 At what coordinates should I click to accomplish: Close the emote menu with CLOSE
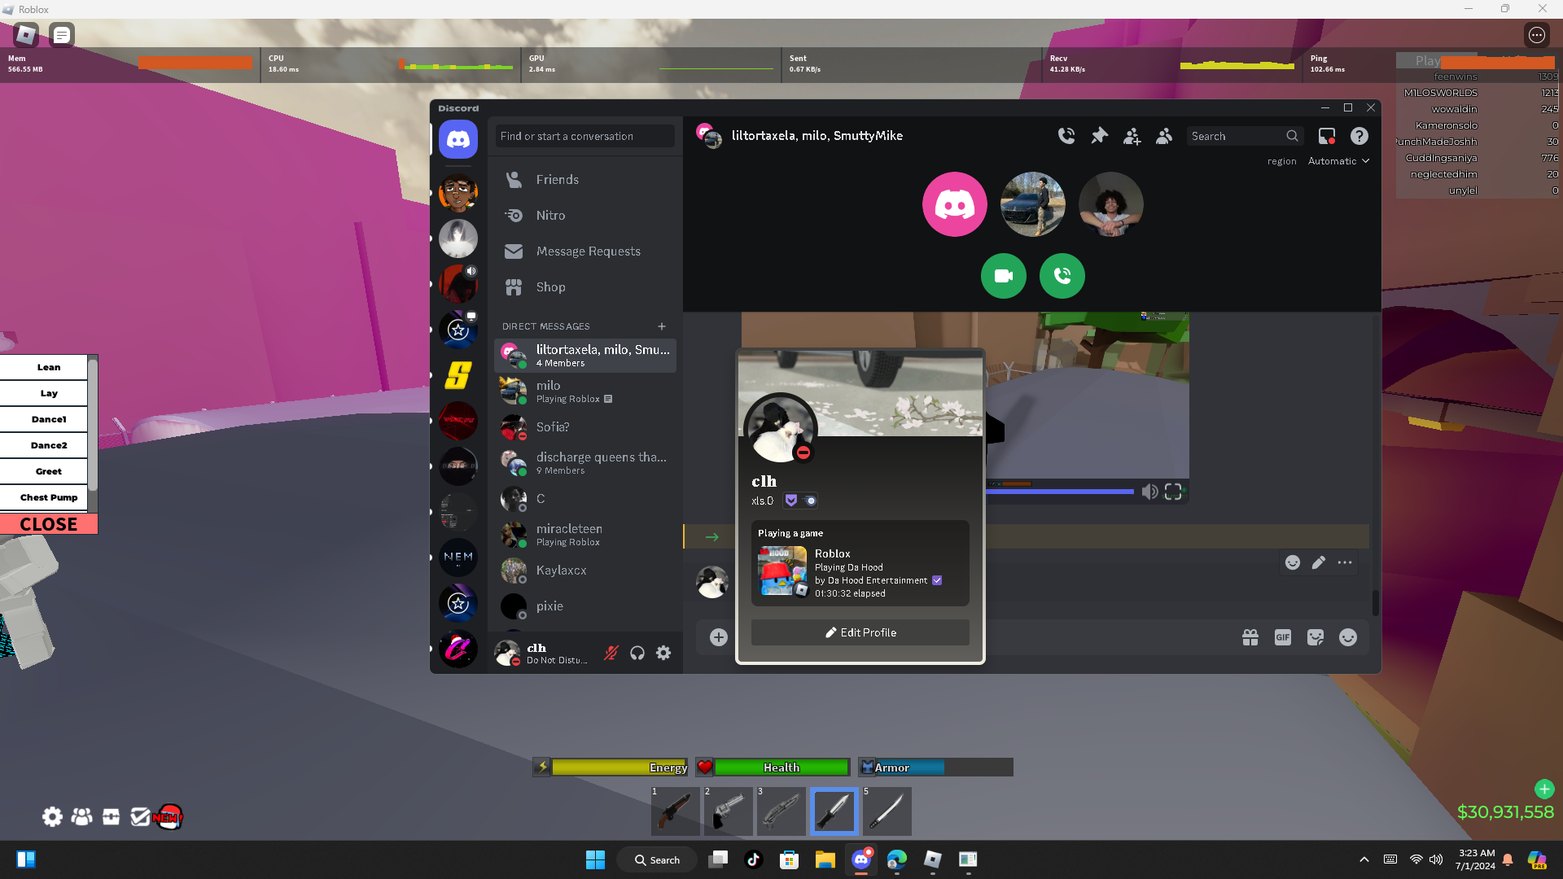[x=49, y=524]
